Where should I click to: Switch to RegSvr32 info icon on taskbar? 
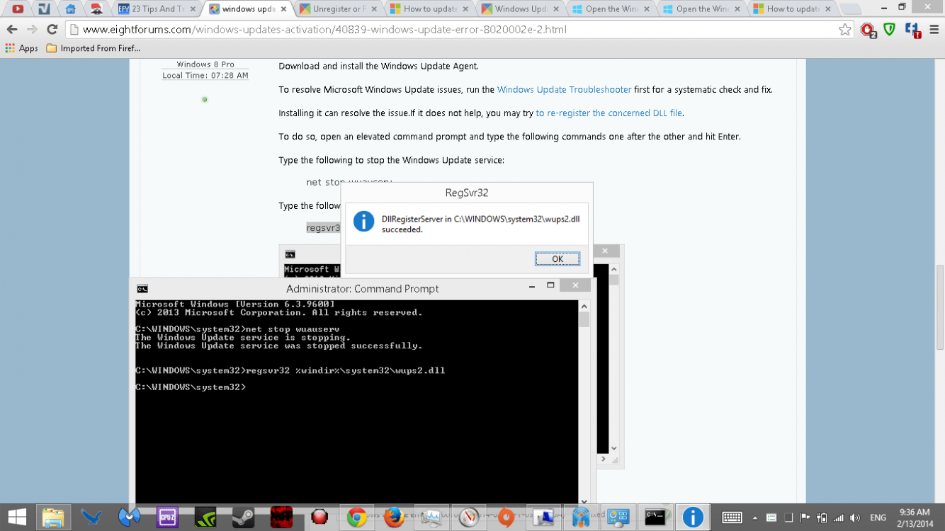[x=693, y=518]
